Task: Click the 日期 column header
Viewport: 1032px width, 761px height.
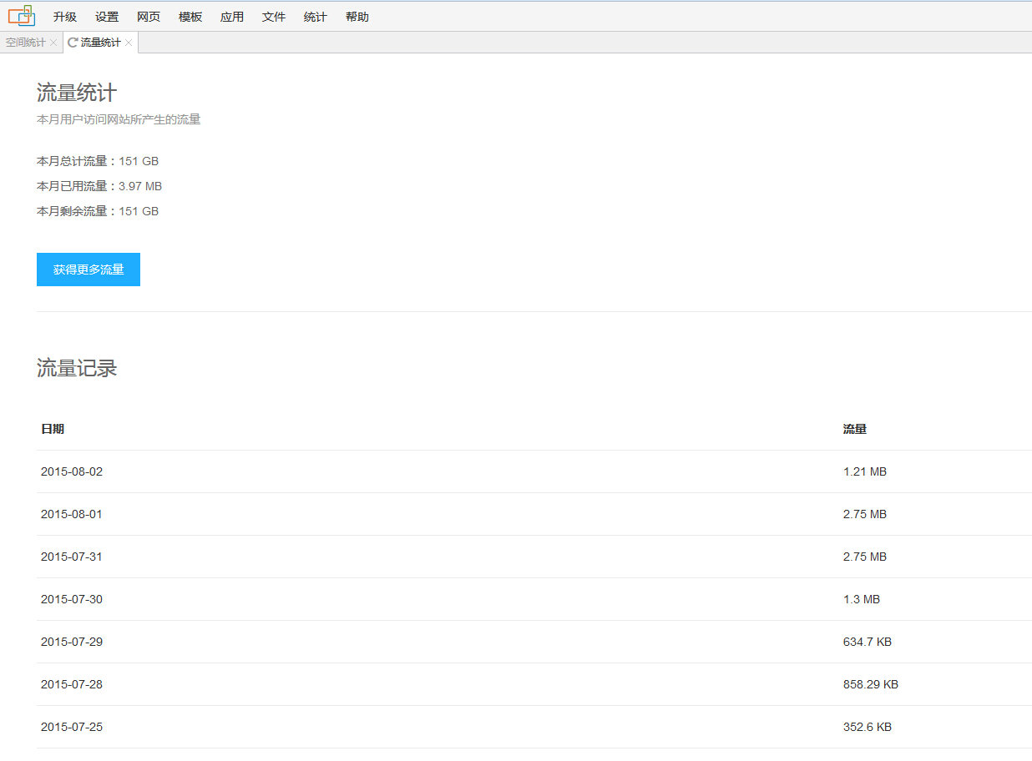Action: (x=53, y=429)
